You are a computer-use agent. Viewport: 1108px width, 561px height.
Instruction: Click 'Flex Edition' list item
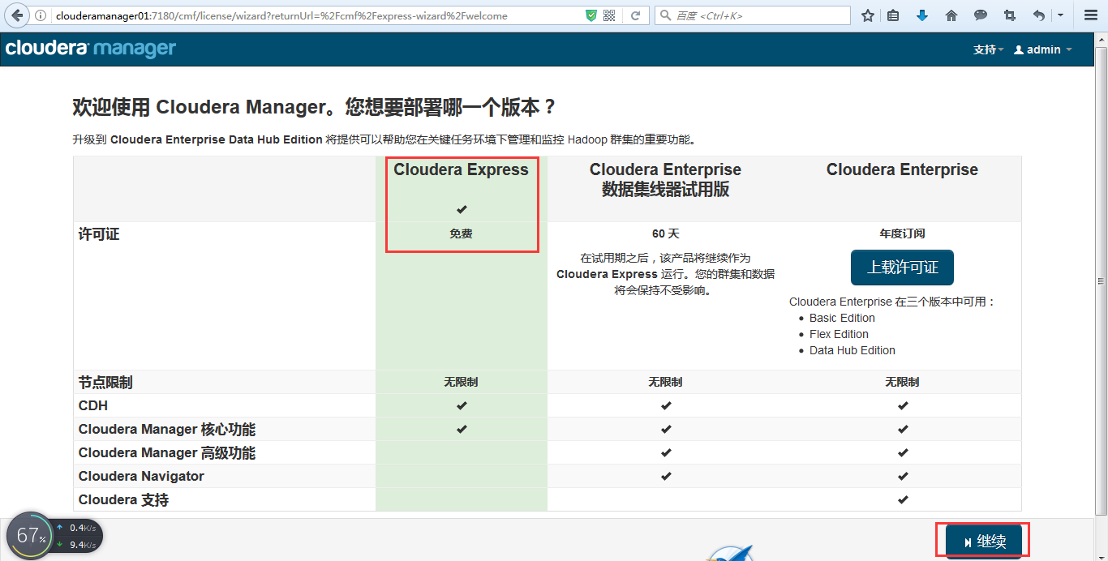point(839,334)
